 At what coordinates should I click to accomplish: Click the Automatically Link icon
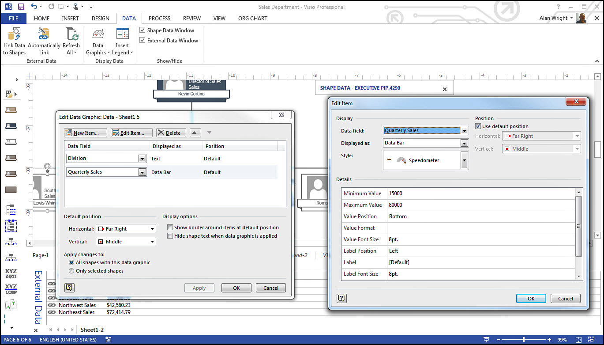[x=44, y=34]
